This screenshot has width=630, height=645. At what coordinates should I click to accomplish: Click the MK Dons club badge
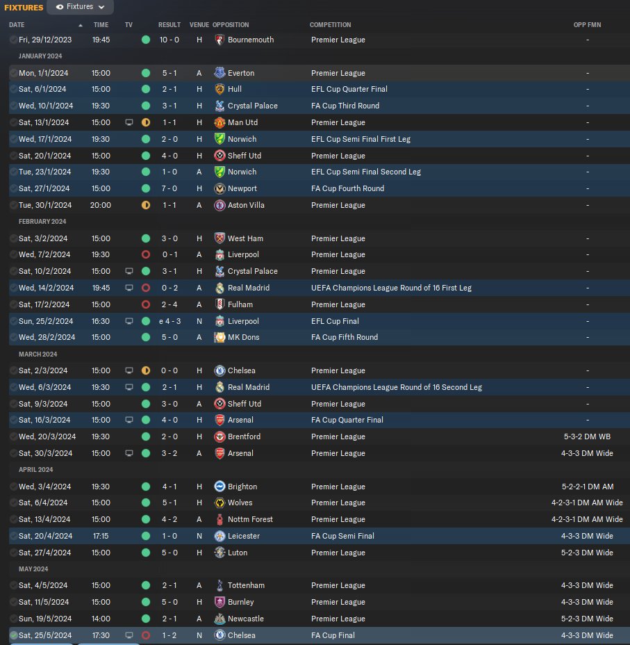pyautogui.click(x=220, y=337)
